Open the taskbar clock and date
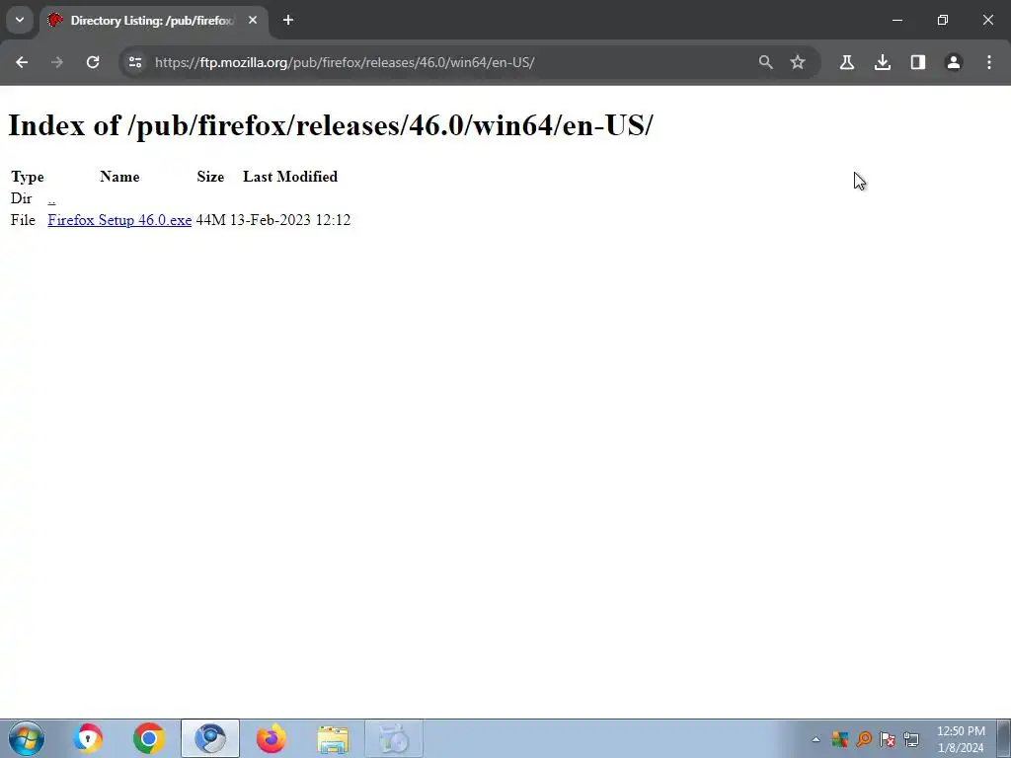 [961, 739]
